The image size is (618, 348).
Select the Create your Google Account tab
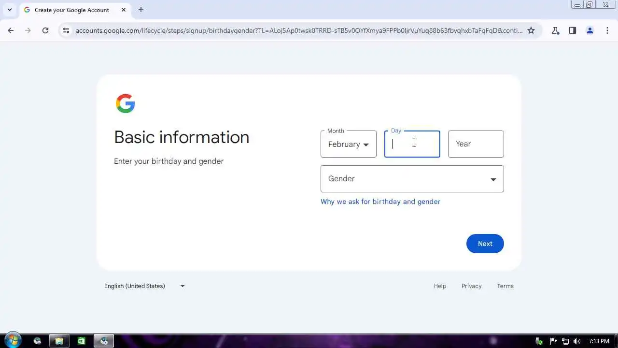pyautogui.click(x=75, y=10)
